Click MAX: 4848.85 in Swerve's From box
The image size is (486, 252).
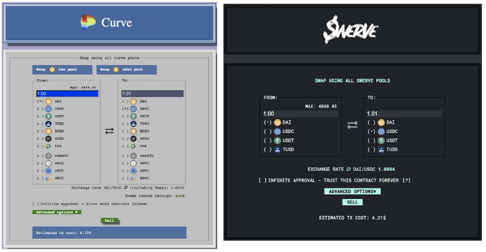point(321,106)
